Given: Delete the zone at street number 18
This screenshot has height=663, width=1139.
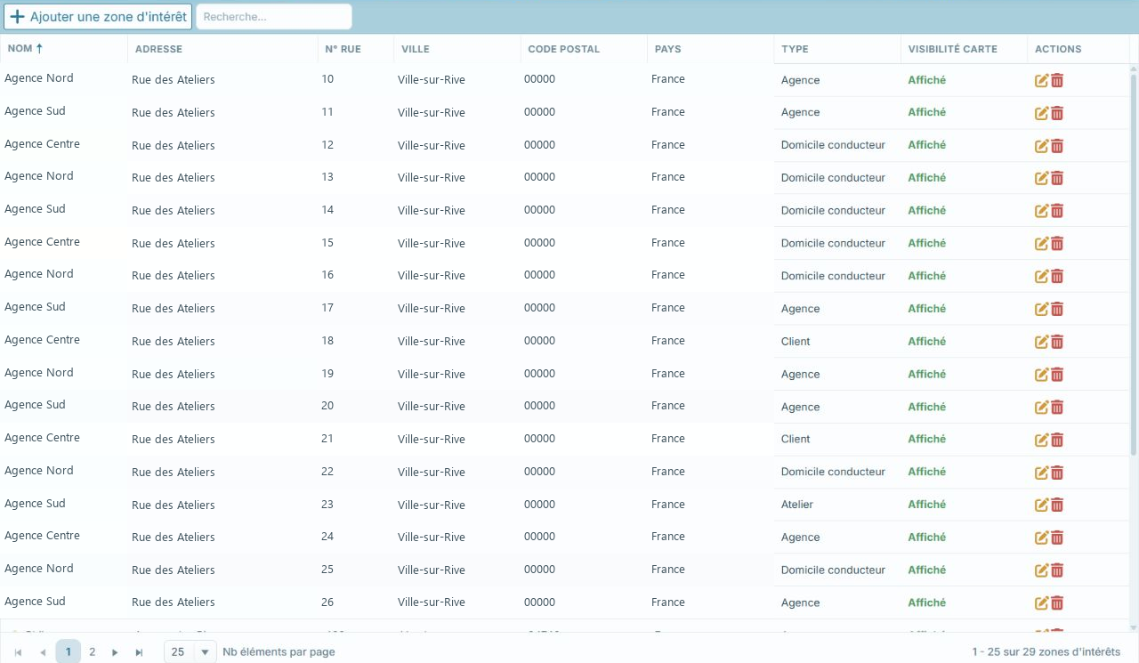Looking at the screenshot, I should pos(1057,342).
